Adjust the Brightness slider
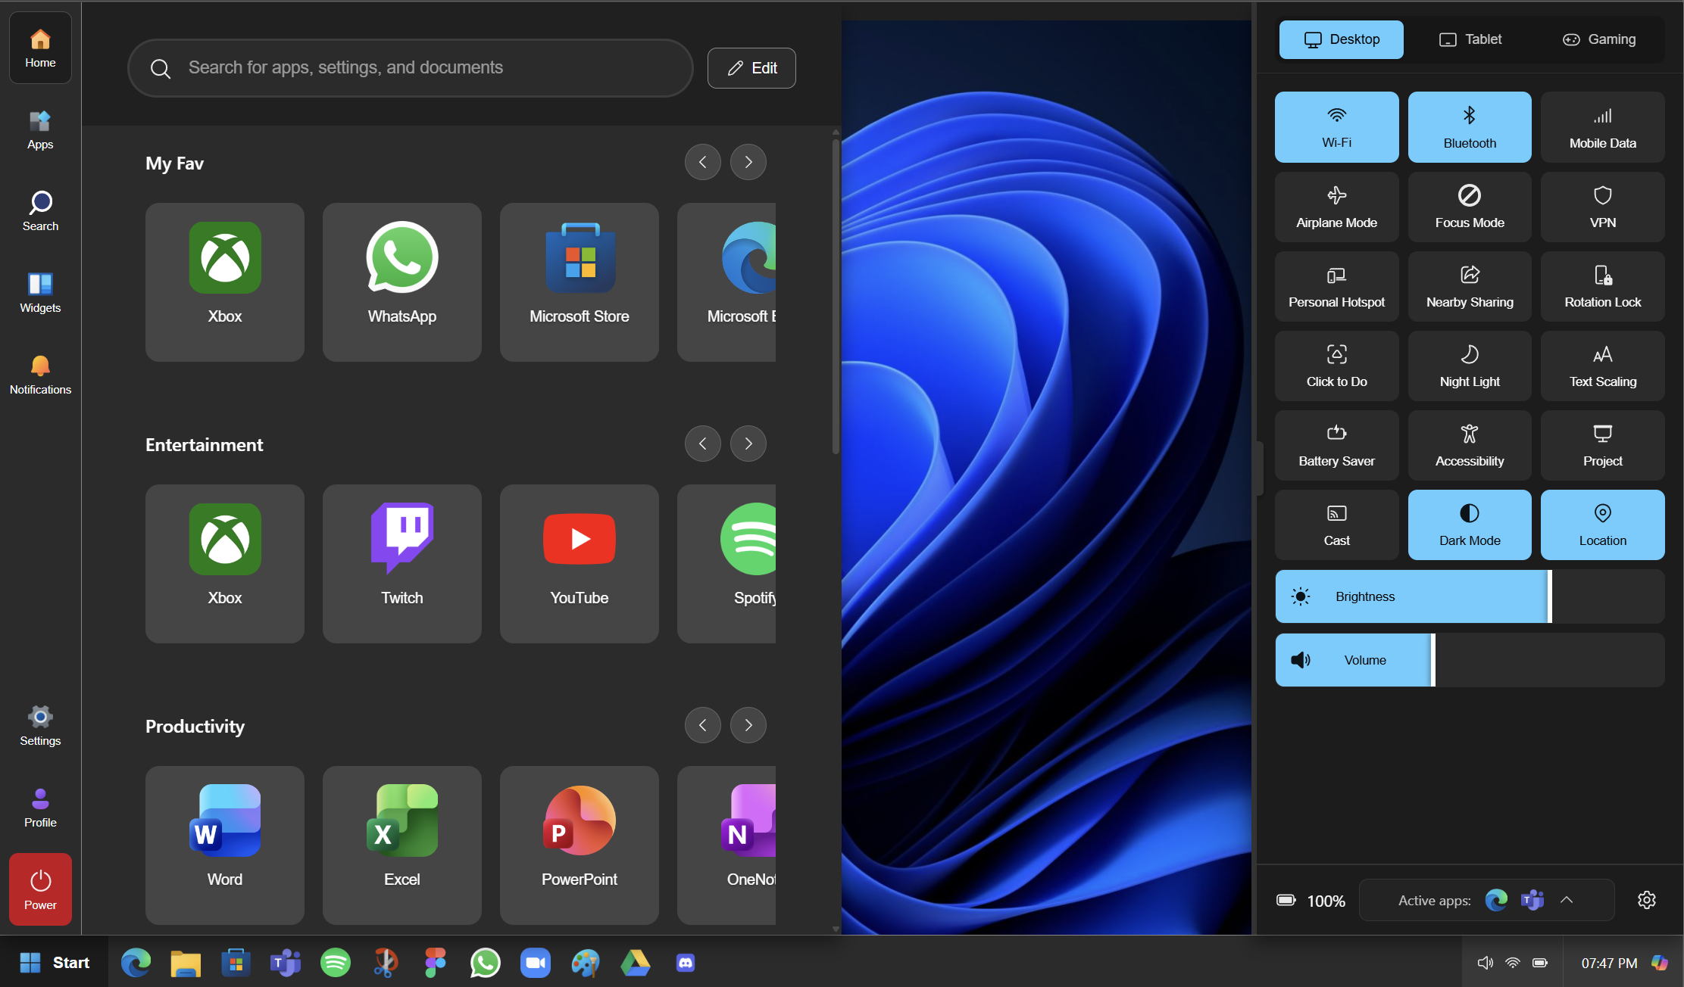1684x987 pixels. click(1549, 596)
